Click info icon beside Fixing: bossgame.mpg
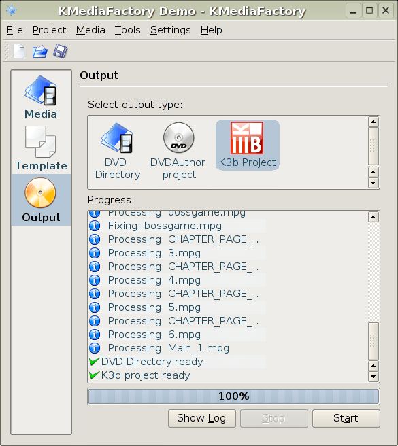This screenshot has width=398, height=446. 95,226
